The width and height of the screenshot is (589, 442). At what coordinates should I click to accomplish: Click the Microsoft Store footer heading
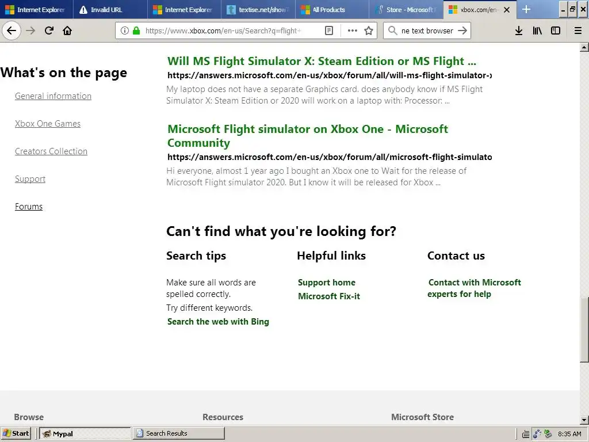[422, 417]
